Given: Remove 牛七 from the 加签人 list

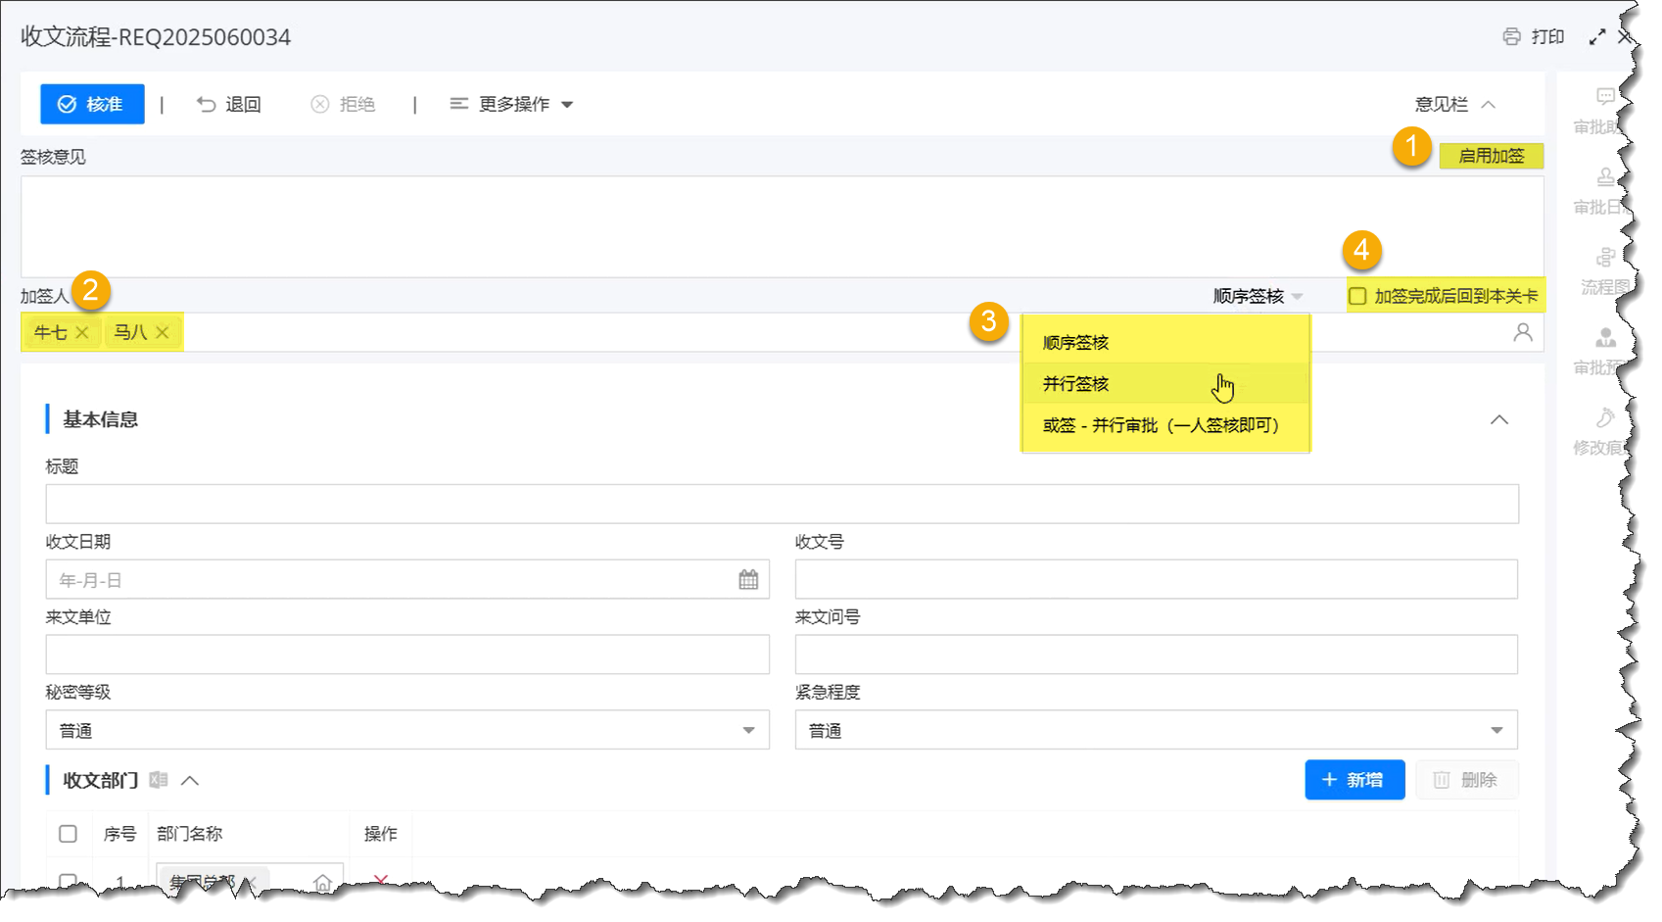Looking at the screenshot, I should click(82, 333).
